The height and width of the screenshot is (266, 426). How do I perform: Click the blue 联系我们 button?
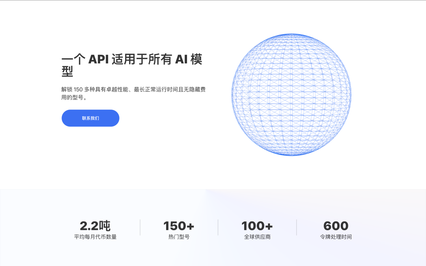point(90,118)
